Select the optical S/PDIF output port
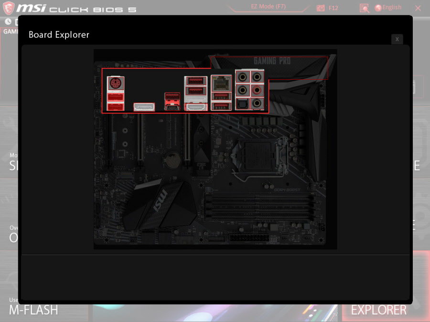Viewport: 430px width, 322px height. coord(243,102)
